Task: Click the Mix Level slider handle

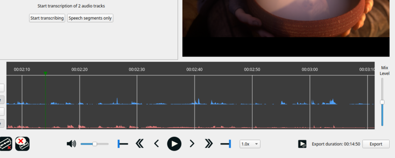Action: (x=382, y=102)
